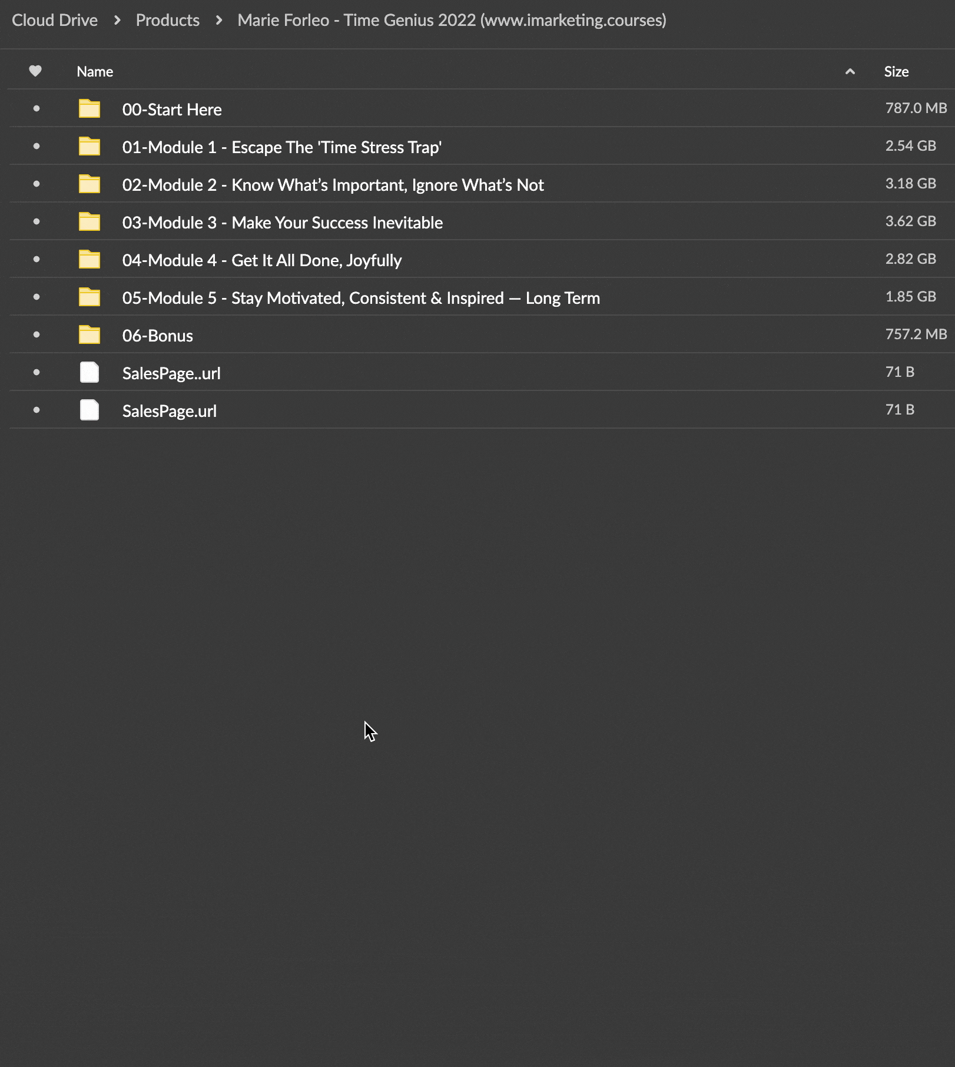Viewport: 955px width, 1067px height.
Task: Click chevron separator after Cloud Drive
Action: tap(117, 21)
